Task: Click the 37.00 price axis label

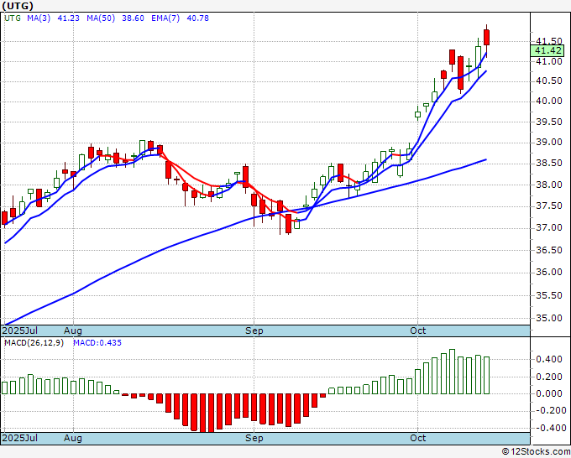Action: pyautogui.click(x=549, y=227)
